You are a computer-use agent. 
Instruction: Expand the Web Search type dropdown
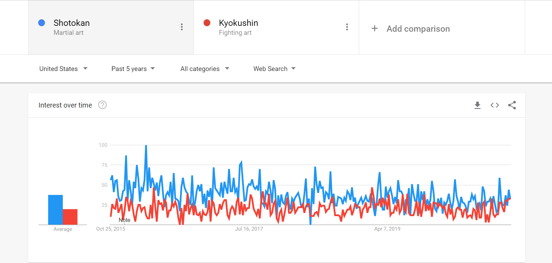point(275,69)
